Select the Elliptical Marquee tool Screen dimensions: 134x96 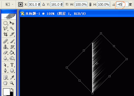tap(5, 23)
